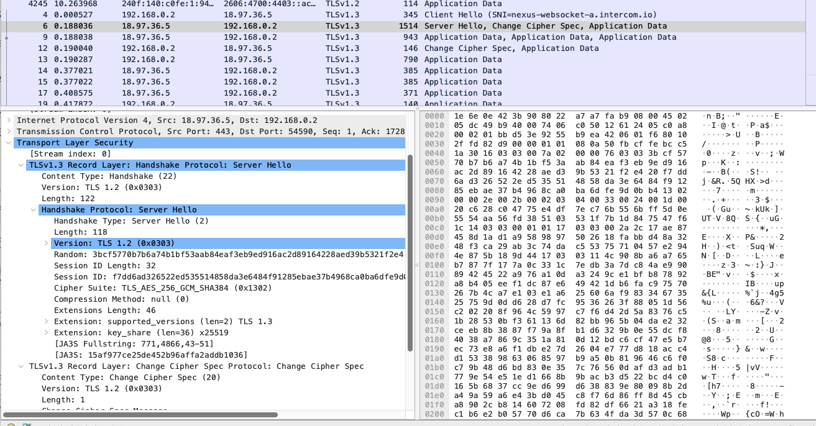Click the packet details pane vertical scrollbar
This screenshot has height=426, width=816.
pos(411,254)
